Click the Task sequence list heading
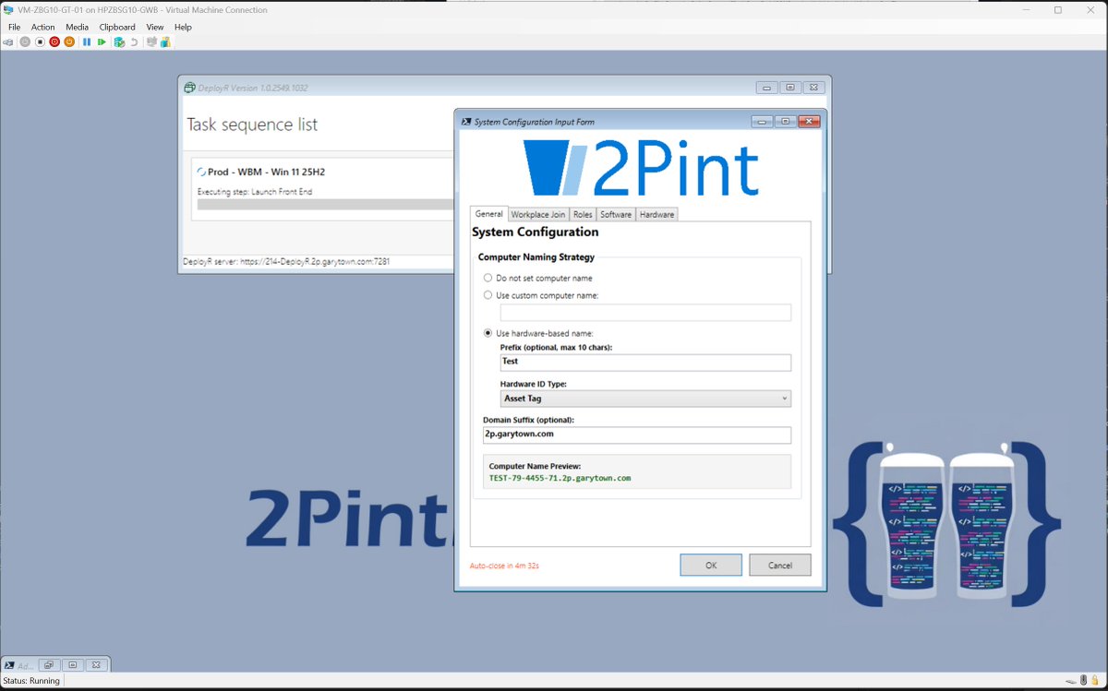Image resolution: width=1108 pixels, height=691 pixels. pos(252,125)
